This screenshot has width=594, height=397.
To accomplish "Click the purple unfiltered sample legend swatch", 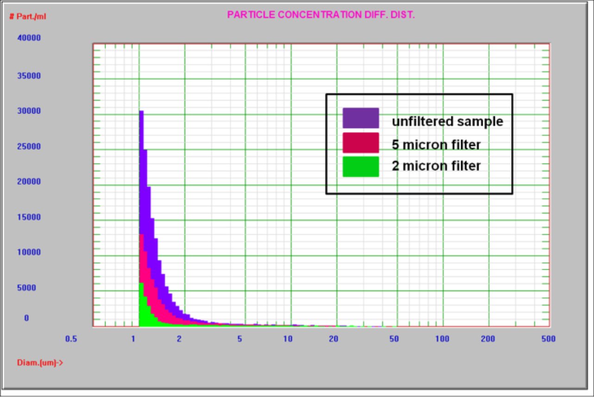I will [x=361, y=118].
